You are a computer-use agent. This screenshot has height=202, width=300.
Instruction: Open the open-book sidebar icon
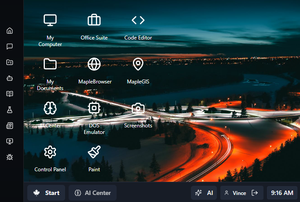pyautogui.click(x=10, y=94)
